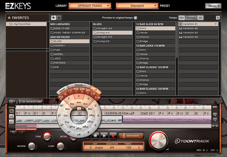Increase octave with plus stepper on chord wheel
The image size is (227, 157).
pyautogui.click(x=83, y=108)
